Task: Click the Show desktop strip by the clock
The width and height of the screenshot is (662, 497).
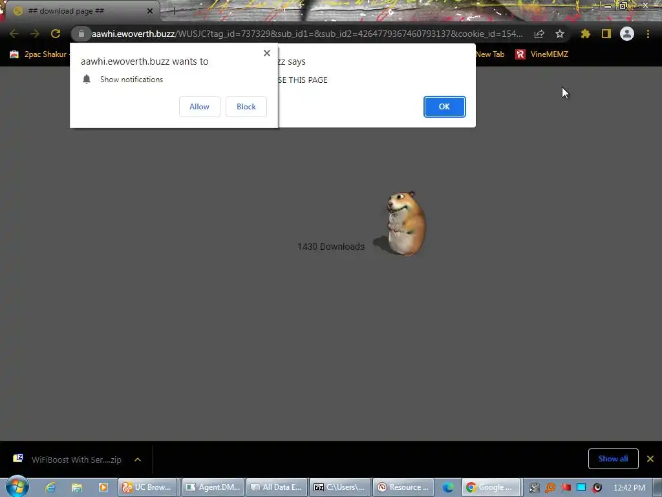Action: pos(657,487)
